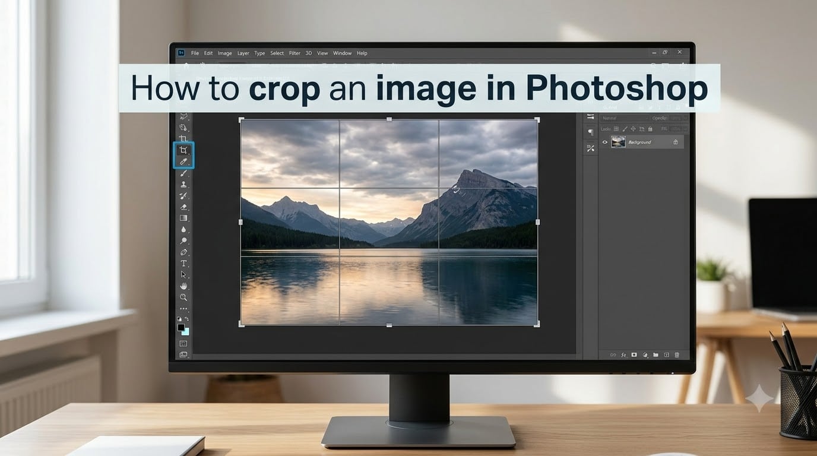This screenshot has width=817, height=456.
Task: Click the light blue background color swatch
Action: tap(186, 332)
